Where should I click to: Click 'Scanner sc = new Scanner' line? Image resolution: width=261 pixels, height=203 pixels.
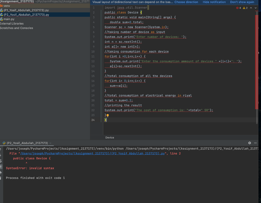pyautogui.click(x=137, y=27)
